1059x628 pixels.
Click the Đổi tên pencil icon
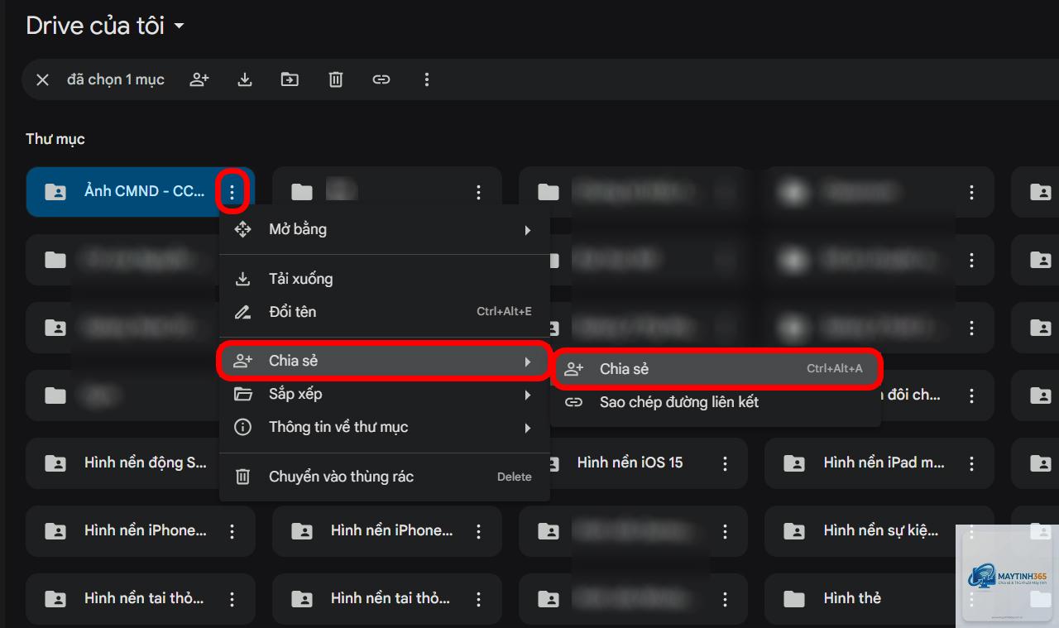coord(242,312)
